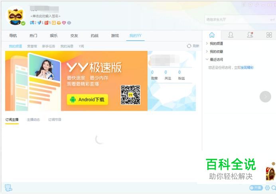Open the blue diamond badge showing 1
The image size is (276, 194).
point(39,23)
